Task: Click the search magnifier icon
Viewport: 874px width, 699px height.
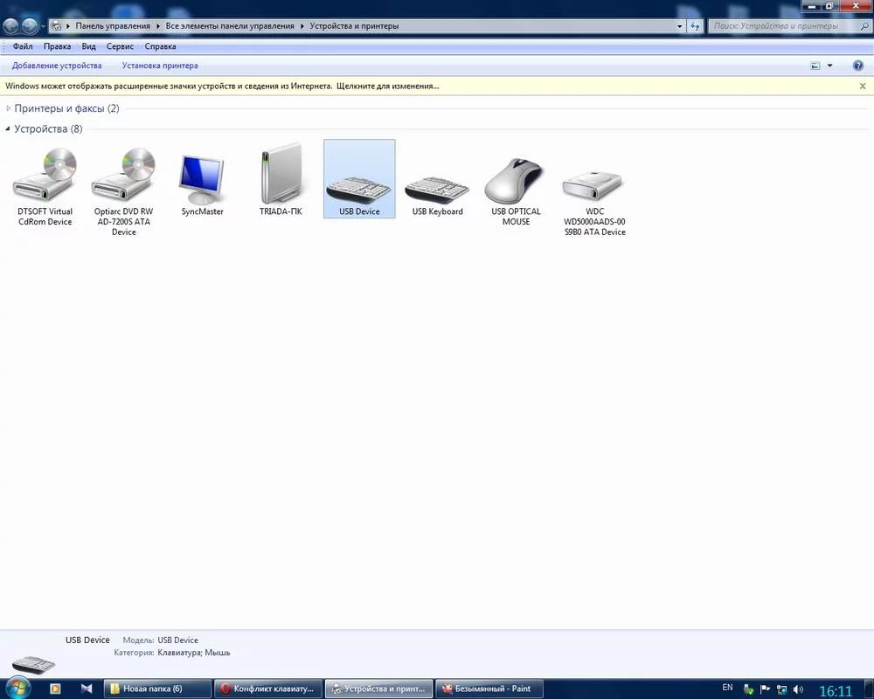Action: click(864, 26)
